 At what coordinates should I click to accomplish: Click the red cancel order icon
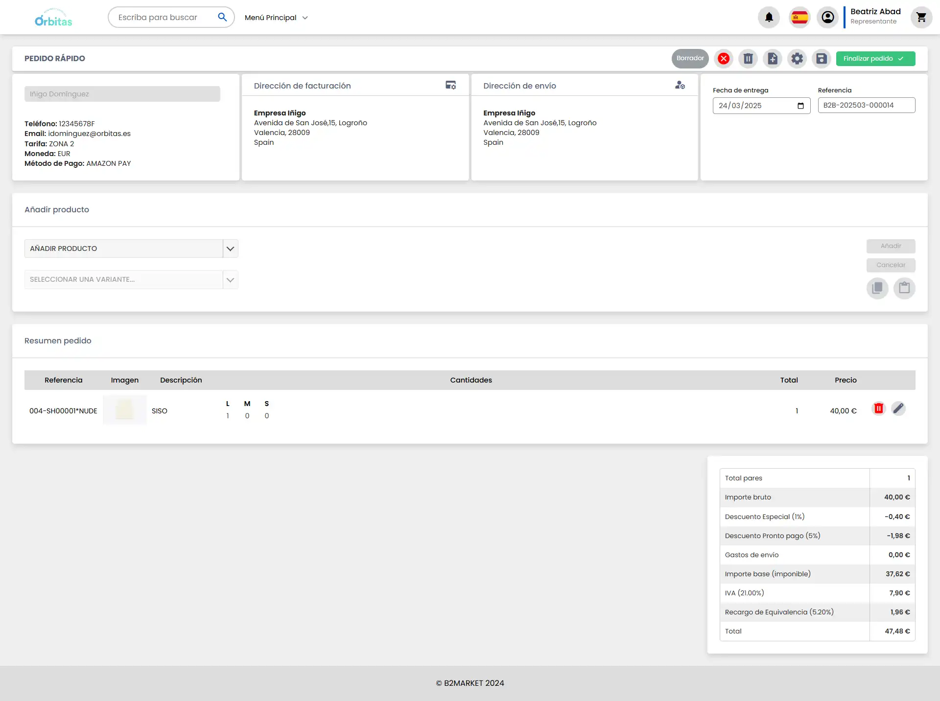(x=724, y=59)
